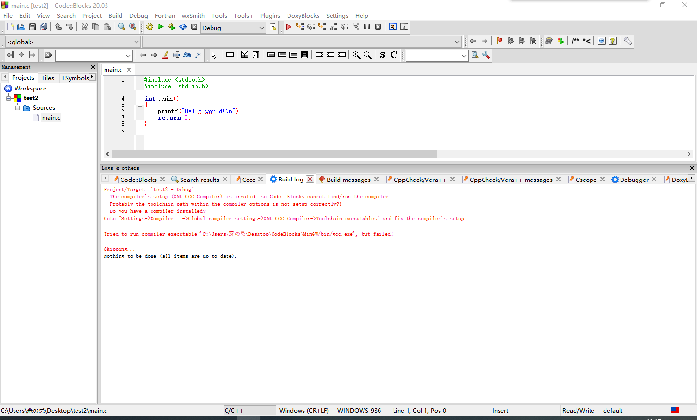This screenshot has width=697, height=420.
Task: Select main.c in project tree
Action: tap(51, 118)
